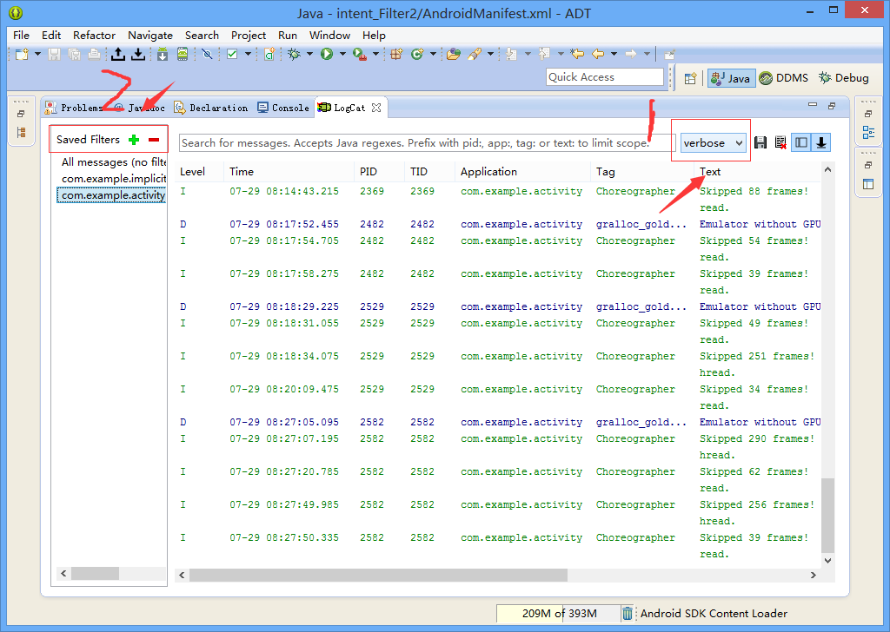Open dropdown beside Back navigation arrow

pos(614,55)
